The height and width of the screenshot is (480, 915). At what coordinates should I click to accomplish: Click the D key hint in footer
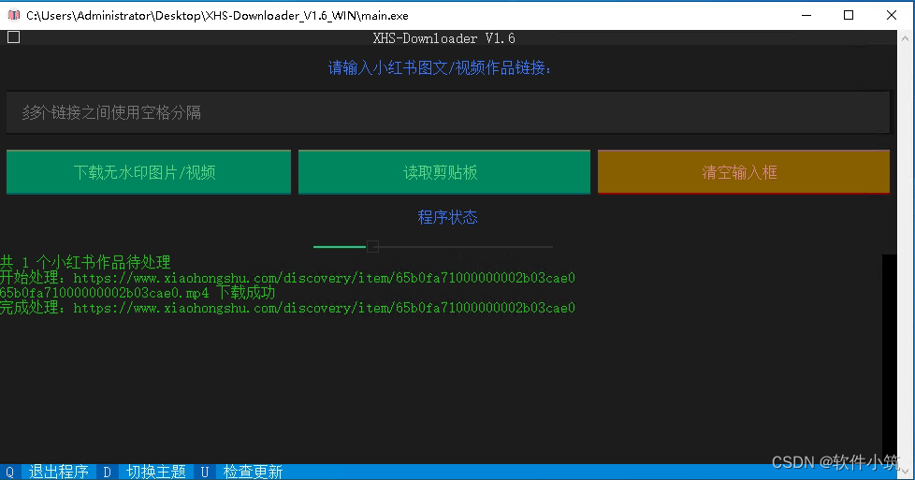[107, 472]
